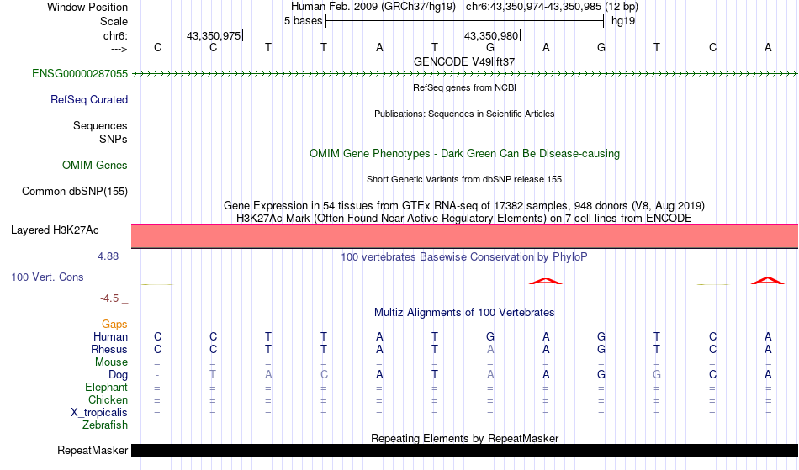This screenshot has width=799, height=470.
Task: Click the OMIM Genes track label
Action: point(95,165)
